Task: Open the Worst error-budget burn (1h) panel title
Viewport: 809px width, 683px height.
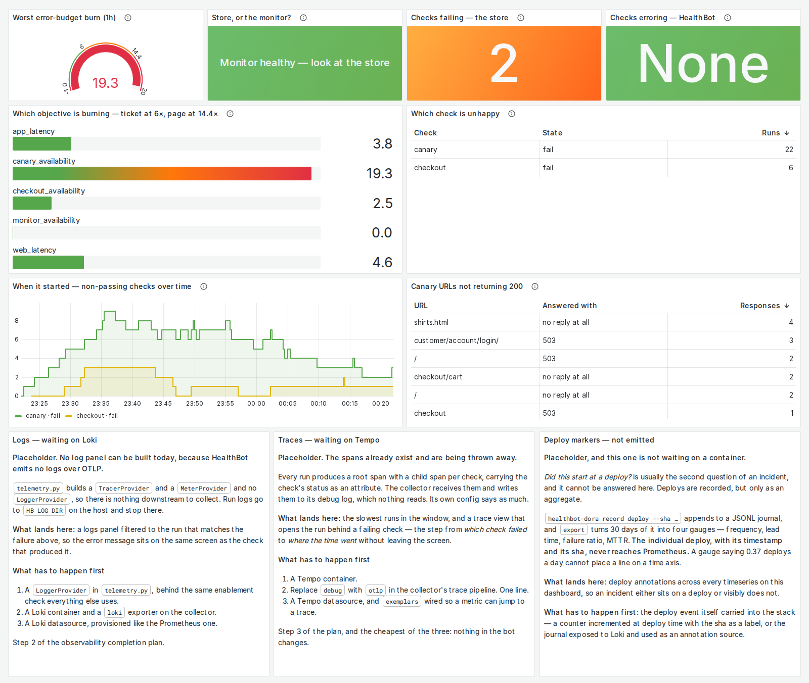Action: tap(64, 18)
